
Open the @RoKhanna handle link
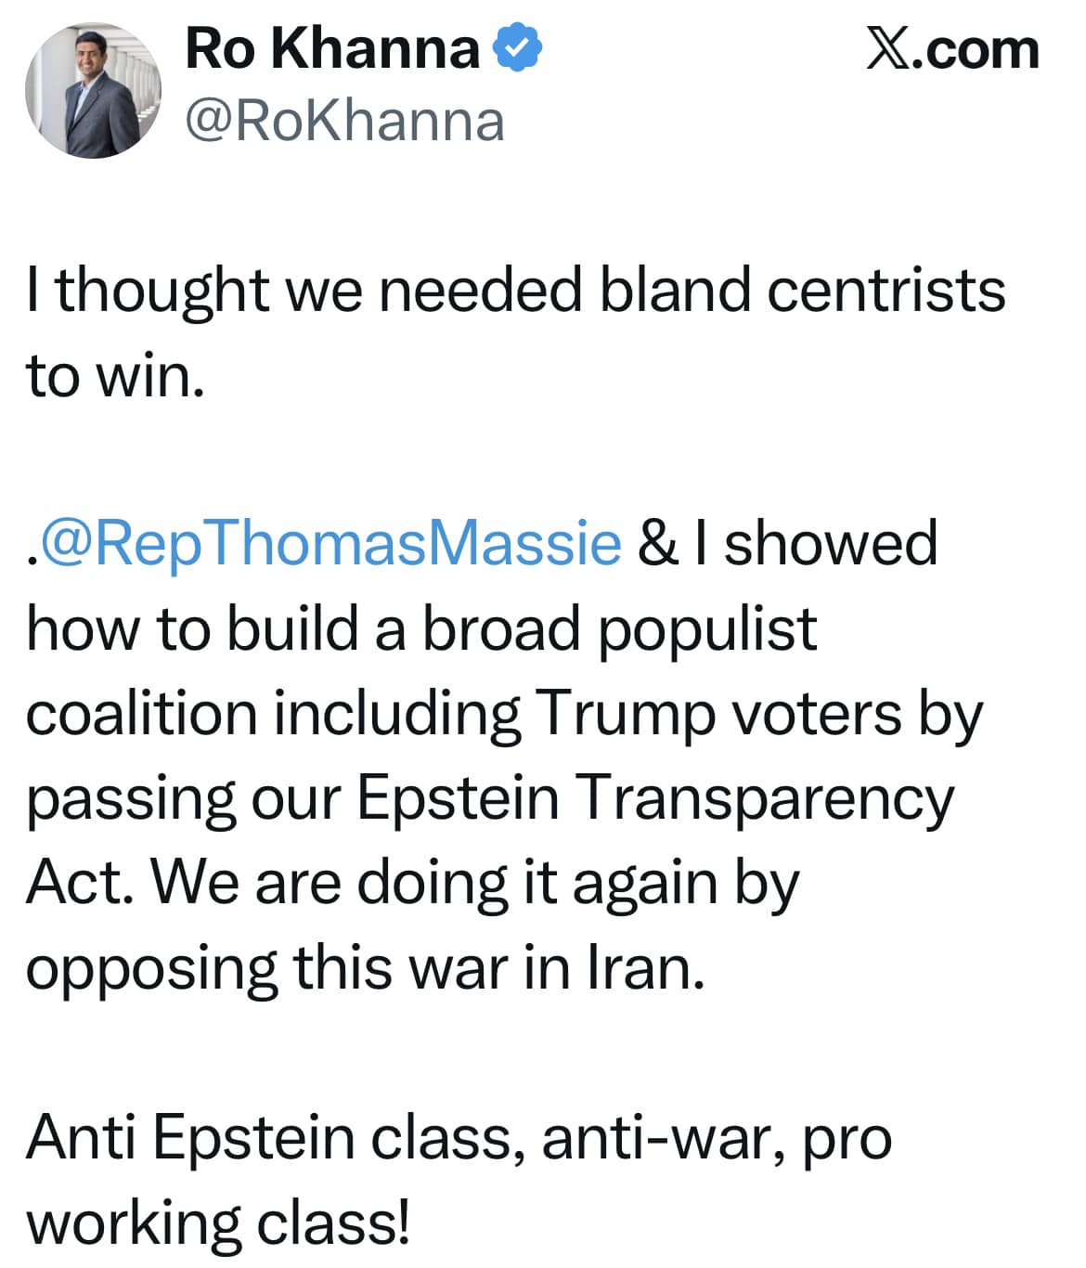[344, 121]
